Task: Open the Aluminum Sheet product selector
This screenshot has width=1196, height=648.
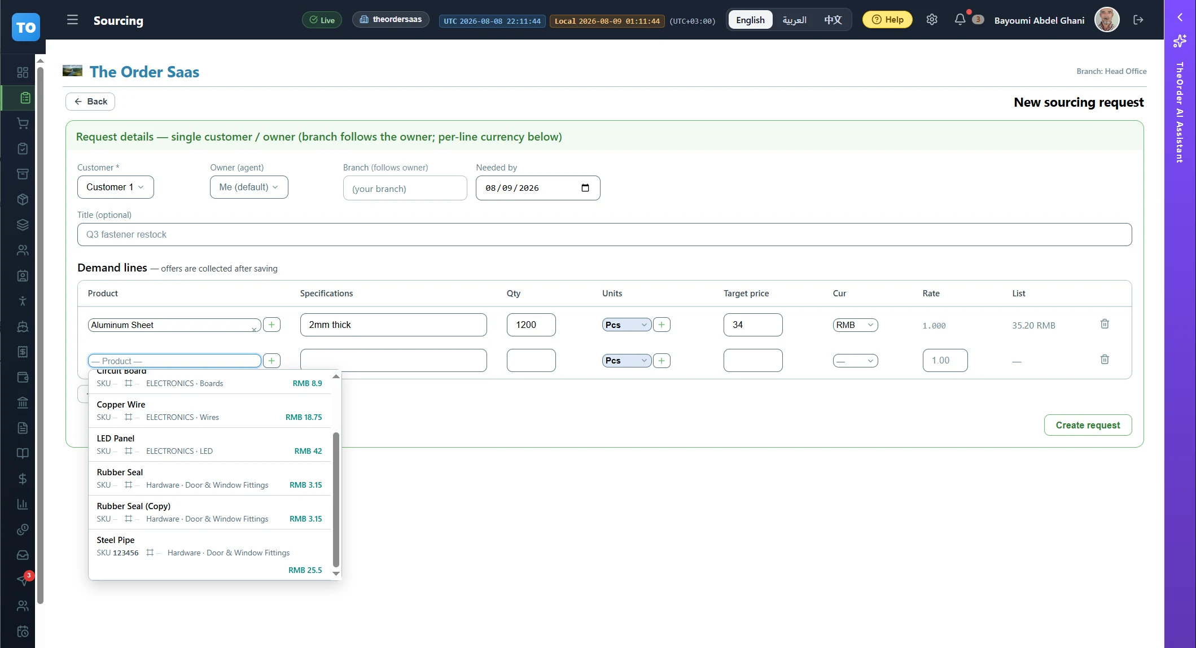Action: (x=174, y=325)
